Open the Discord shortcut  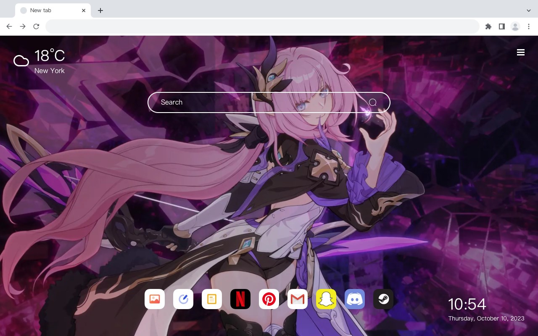click(x=355, y=299)
